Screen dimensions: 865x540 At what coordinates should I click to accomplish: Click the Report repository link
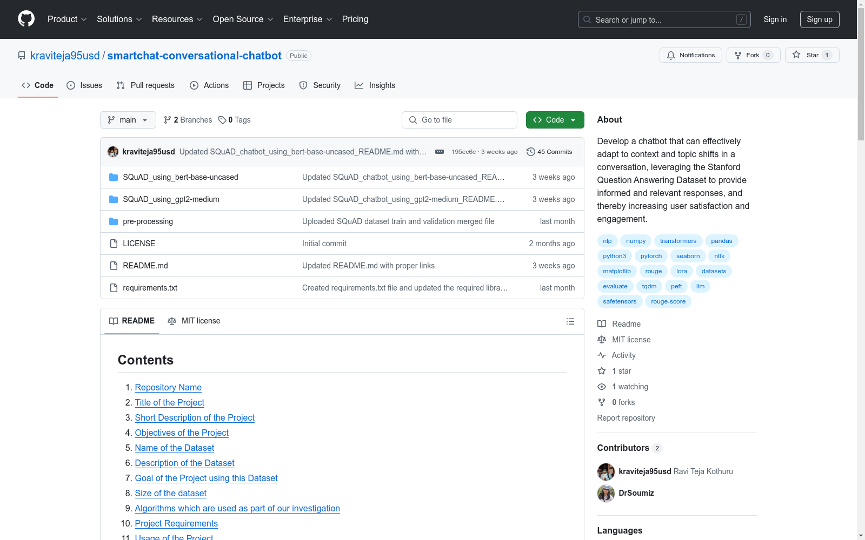click(x=626, y=418)
